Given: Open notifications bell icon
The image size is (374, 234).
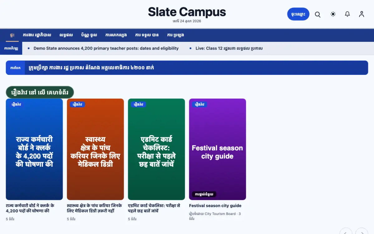Looking at the screenshot, I should (x=347, y=14).
